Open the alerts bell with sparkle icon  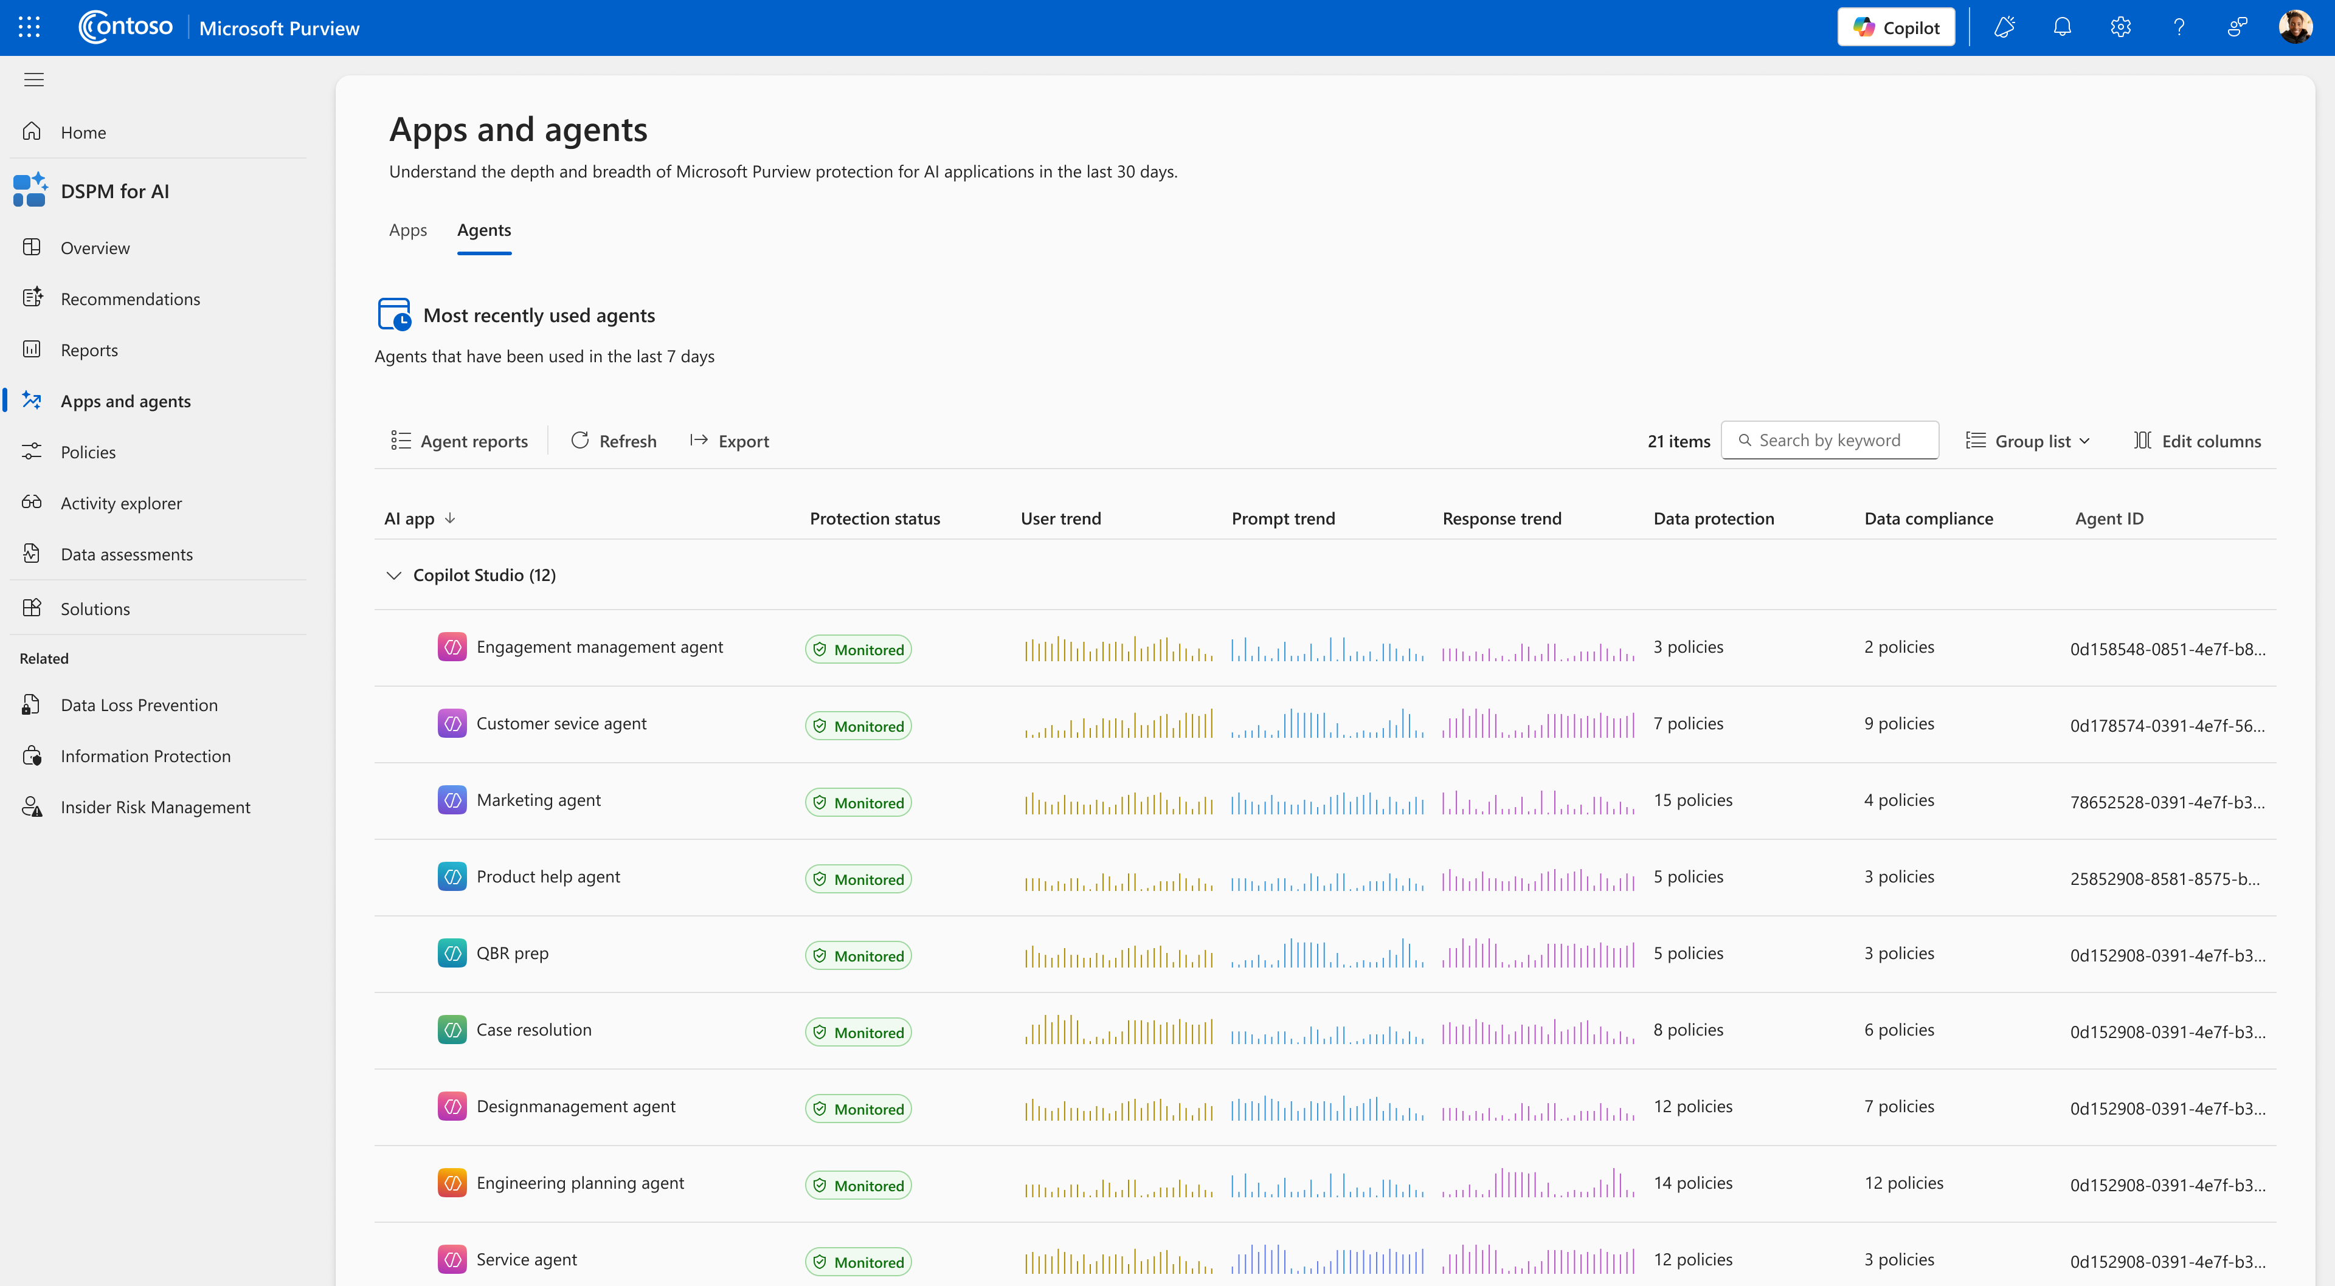click(x=2004, y=27)
